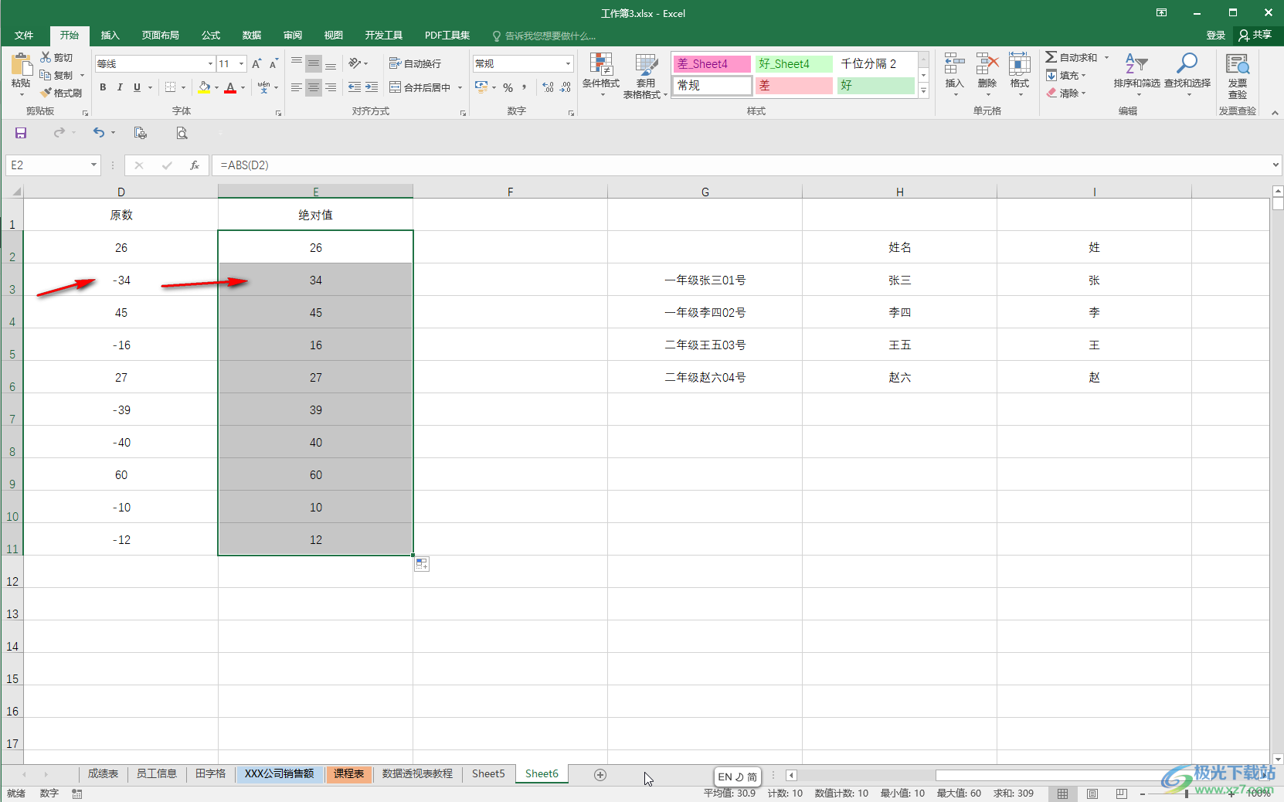Open Find and Select magnifier
1284x802 pixels.
click(x=1187, y=74)
